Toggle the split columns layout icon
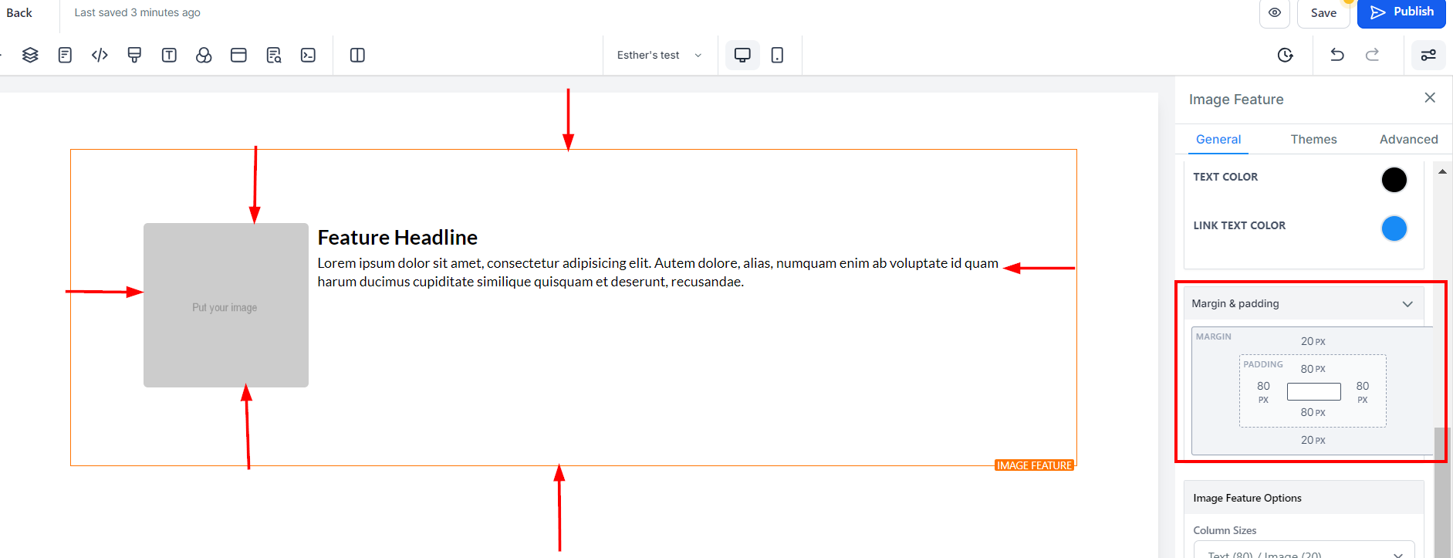1453x558 pixels. click(x=357, y=55)
